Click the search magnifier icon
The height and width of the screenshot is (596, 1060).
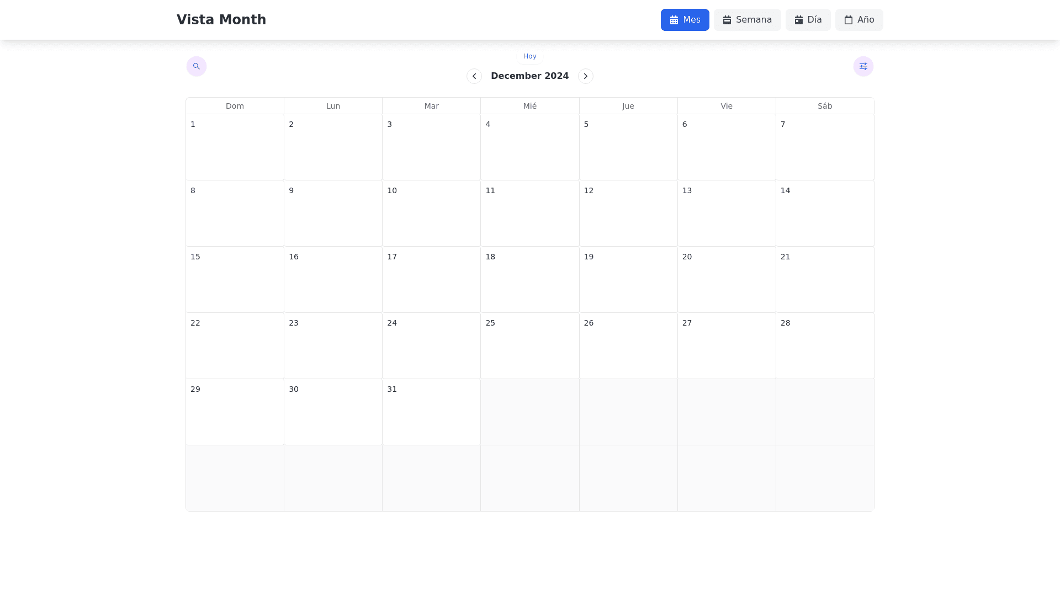tap(197, 66)
